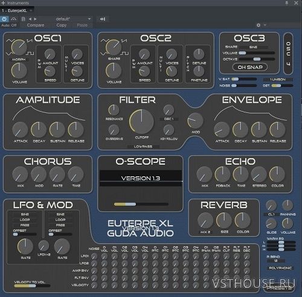Click the plus icon beside Instruments
Image resolution: width=302 pixels, height=297 pixels.
point(3,3)
